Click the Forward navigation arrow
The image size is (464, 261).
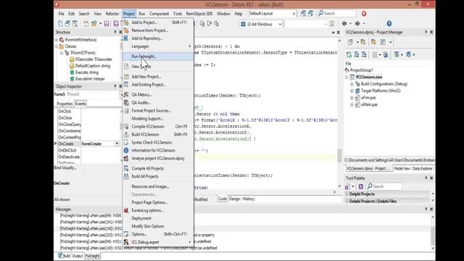coord(357,24)
